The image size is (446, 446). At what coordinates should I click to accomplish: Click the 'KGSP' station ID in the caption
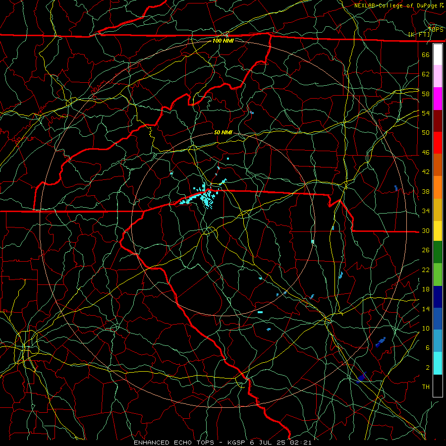(x=238, y=443)
